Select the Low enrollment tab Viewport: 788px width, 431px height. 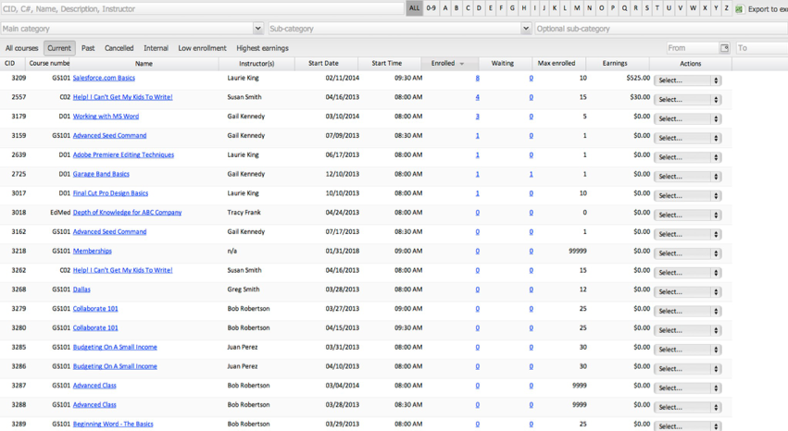tap(202, 48)
